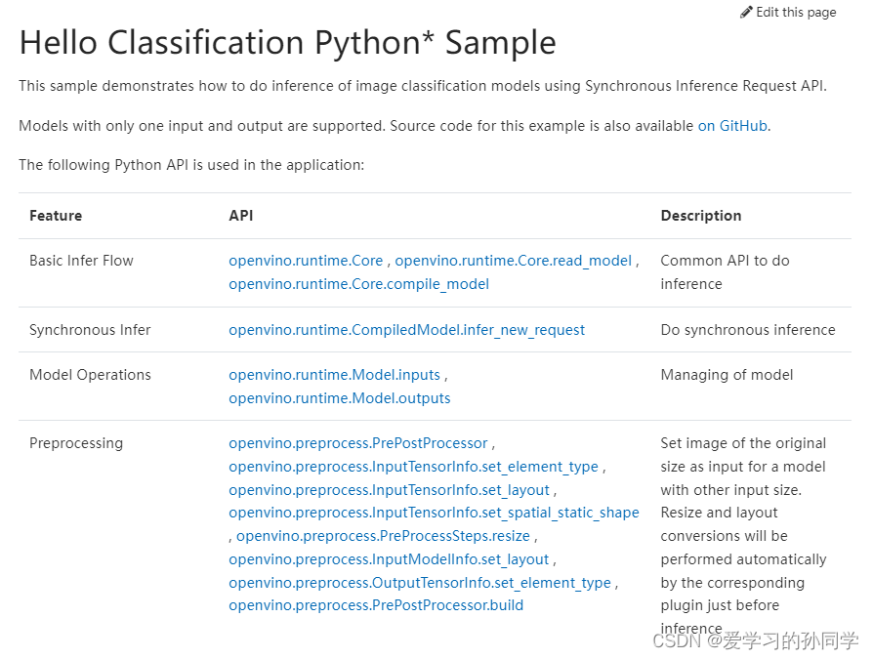This screenshot has width=873, height=659.
Task: Click the InputTensorInfo.set_element_type link
Action: tap(413, 467)
